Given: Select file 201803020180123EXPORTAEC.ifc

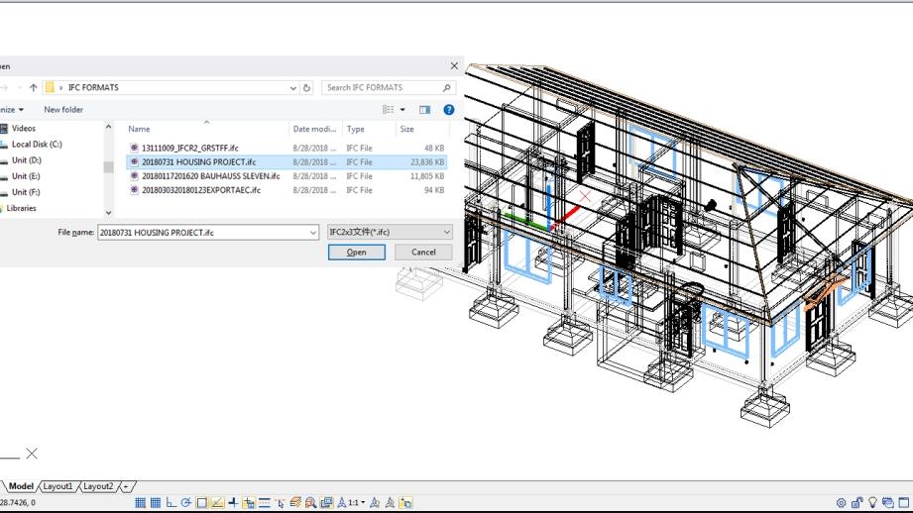Looking at the screenshot, I should [x=201, y=190].
